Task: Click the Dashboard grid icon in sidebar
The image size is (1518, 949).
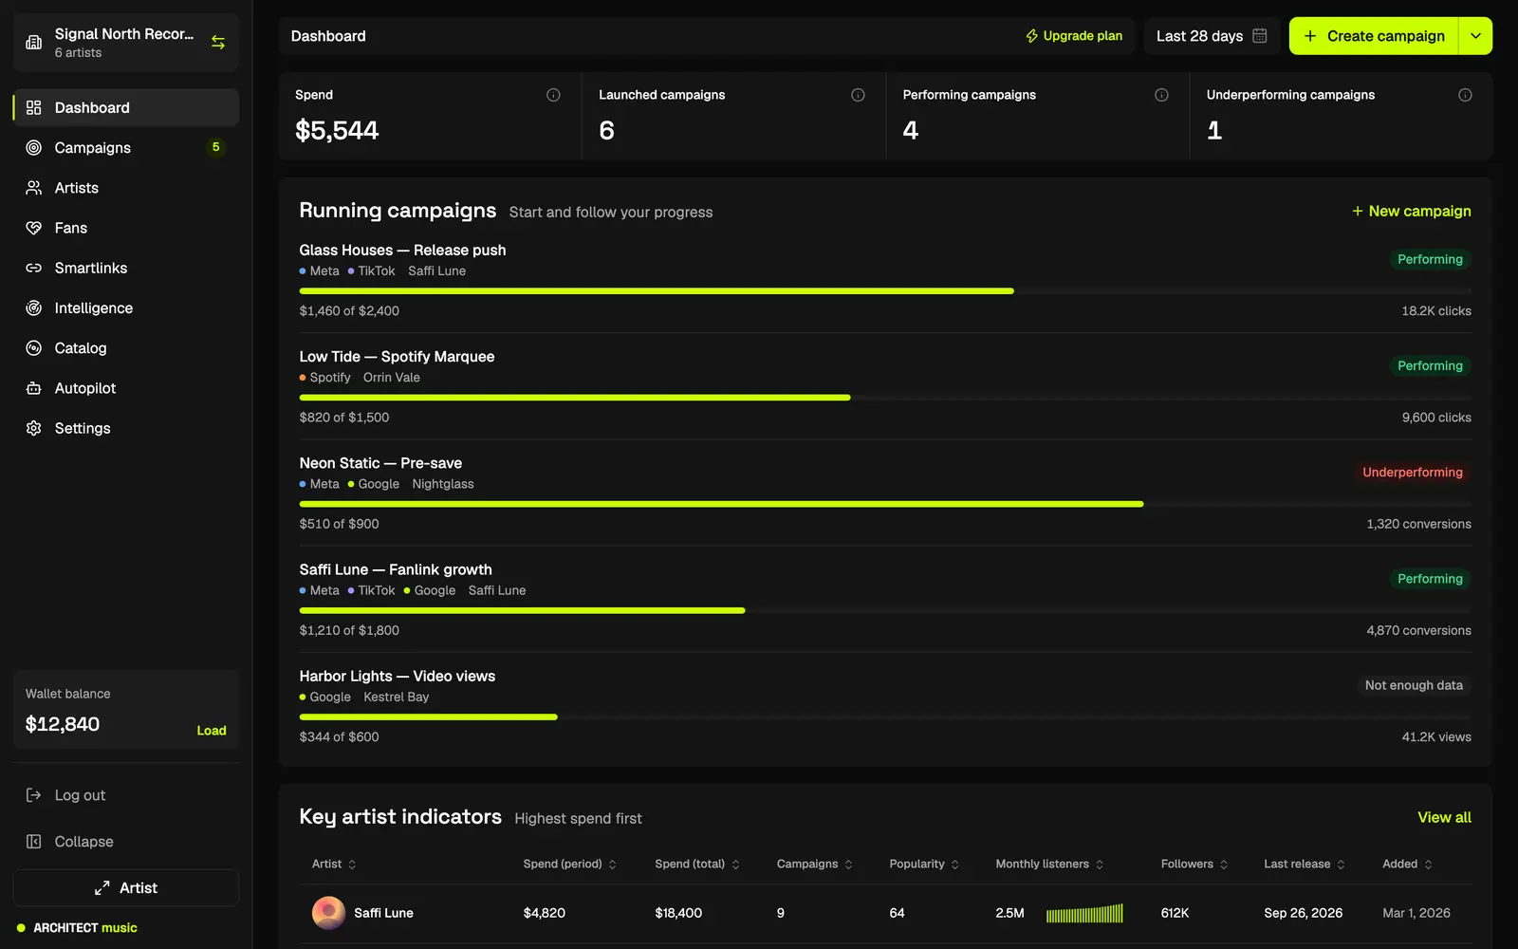Action: pyautogui.click(x=34, y=108)
